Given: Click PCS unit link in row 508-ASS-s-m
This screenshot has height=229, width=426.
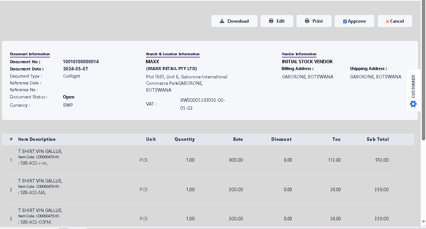Looking at the screenshot, I should (143, 160).
